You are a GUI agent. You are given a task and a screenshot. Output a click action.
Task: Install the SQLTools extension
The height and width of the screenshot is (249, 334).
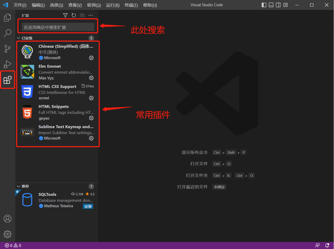pyautogui.click(x=88, y=206)
